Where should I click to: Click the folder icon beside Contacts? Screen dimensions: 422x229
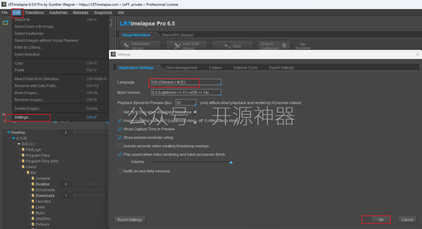click(33, 178)
